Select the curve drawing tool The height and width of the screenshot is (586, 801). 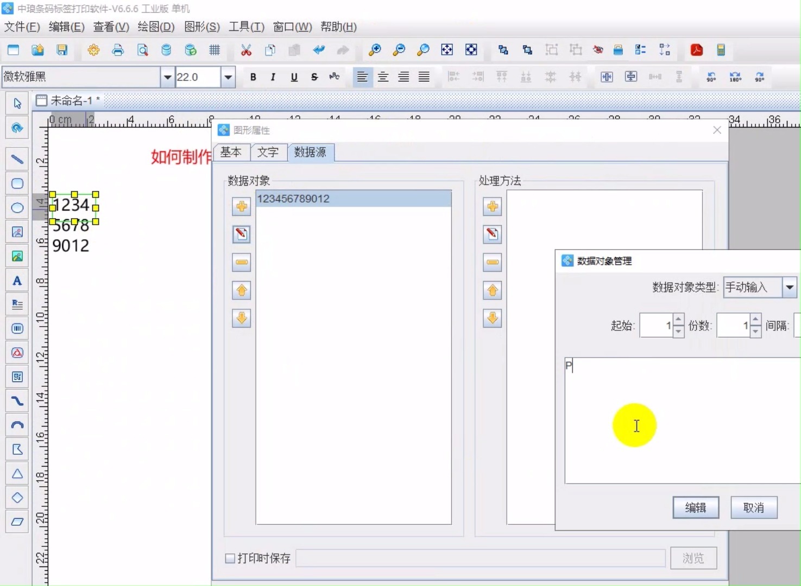click(17, 400)
